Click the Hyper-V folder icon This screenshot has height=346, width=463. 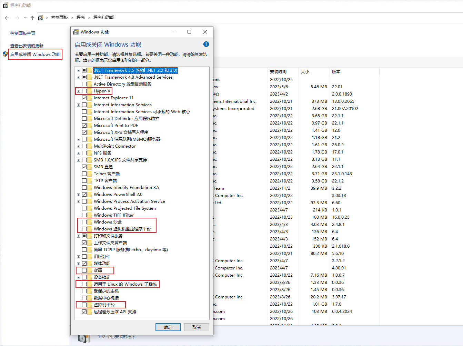tap(90, 91)
